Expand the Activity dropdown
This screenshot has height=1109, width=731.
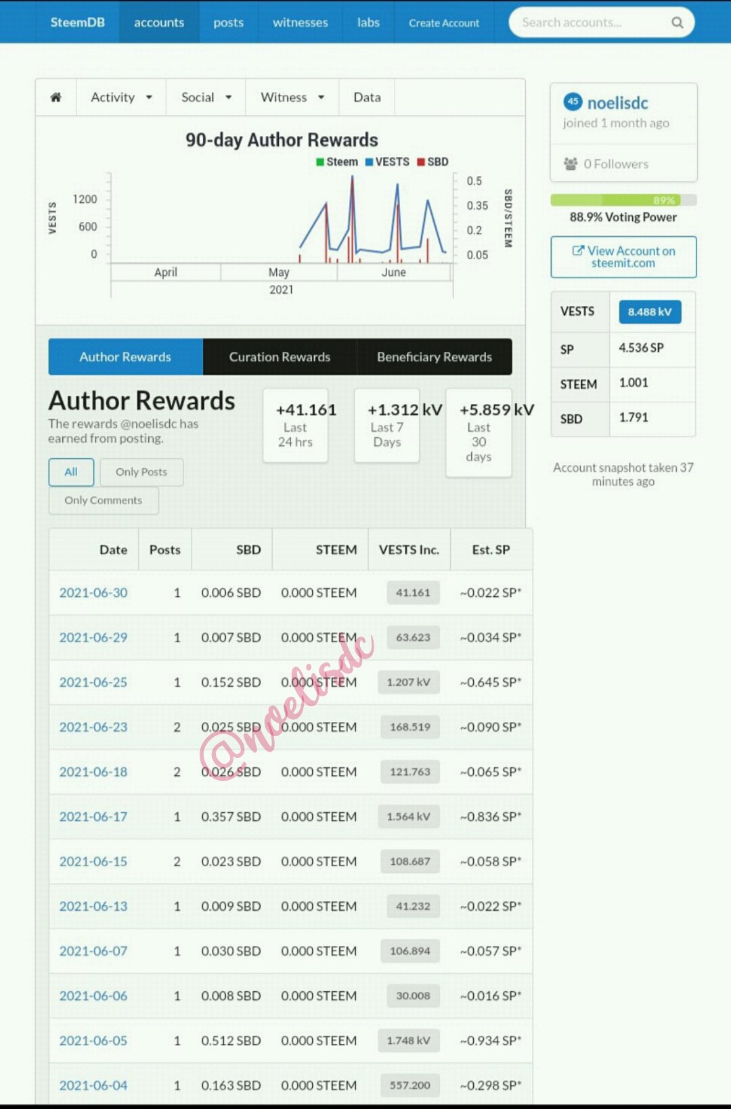click(x=121, y=97)
